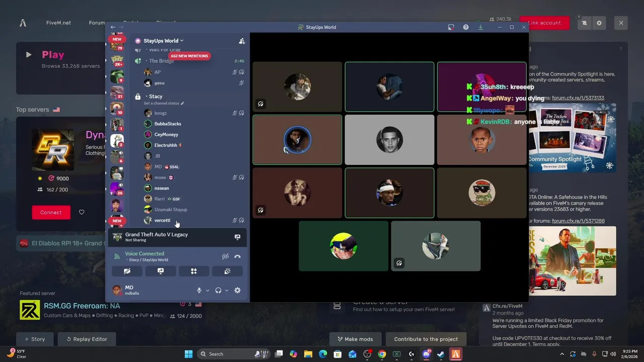Open the forum.cfx.re/t/5373133 link
This screenshot has height=362, width=644.
coord(578,98)
